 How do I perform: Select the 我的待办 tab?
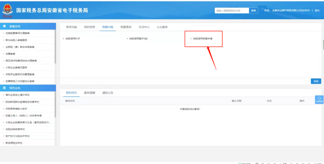point(71,93)
